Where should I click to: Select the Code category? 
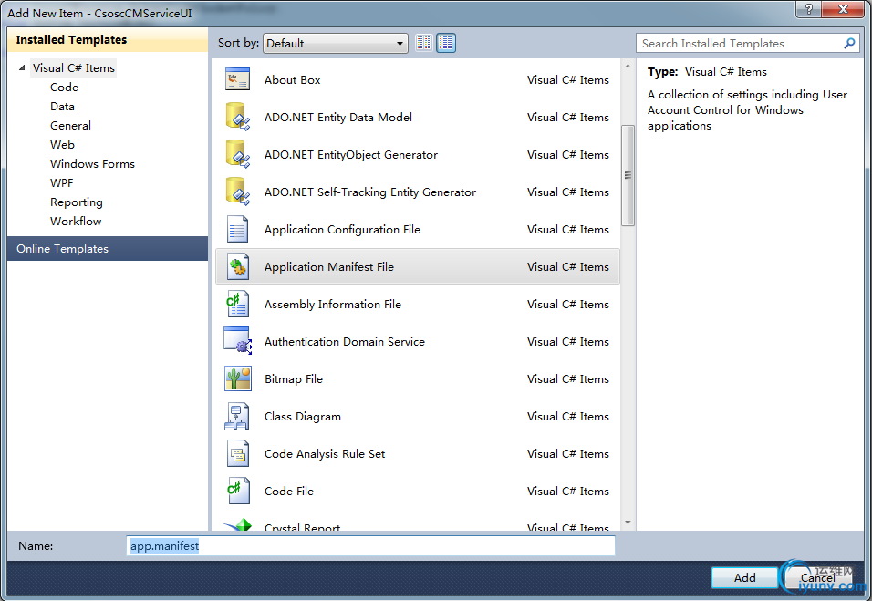(64, 88)
